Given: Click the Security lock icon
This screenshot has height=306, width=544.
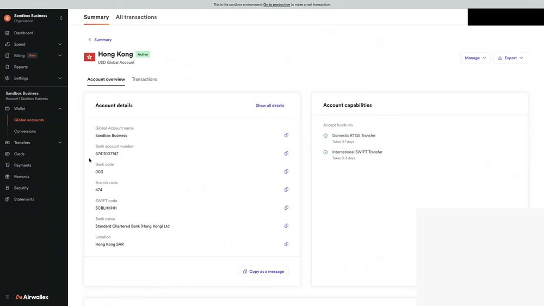Looking at the screenshot, I should (x=7, y=188).
